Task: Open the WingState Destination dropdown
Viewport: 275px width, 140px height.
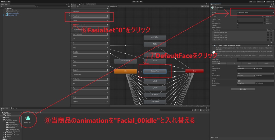Action: point(246,83)
